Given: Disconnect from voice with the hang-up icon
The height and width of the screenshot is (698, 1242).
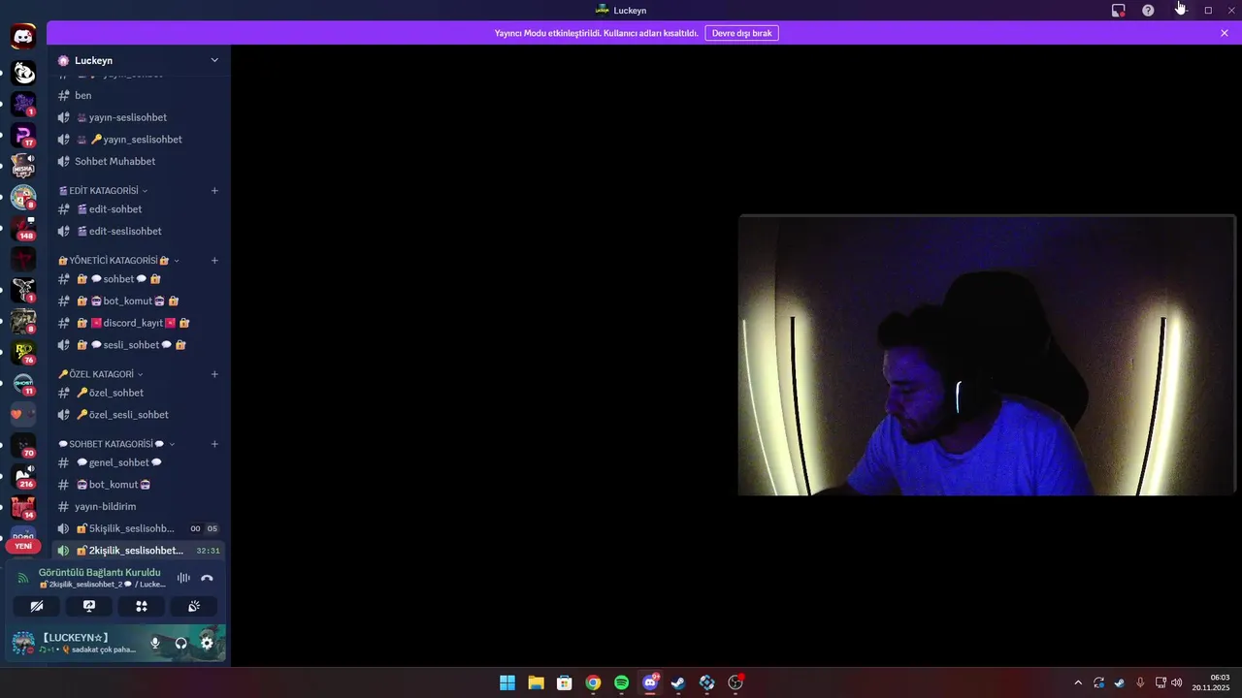Looking at the screenshot, I should pyautogui.click(x=207, y=578).
